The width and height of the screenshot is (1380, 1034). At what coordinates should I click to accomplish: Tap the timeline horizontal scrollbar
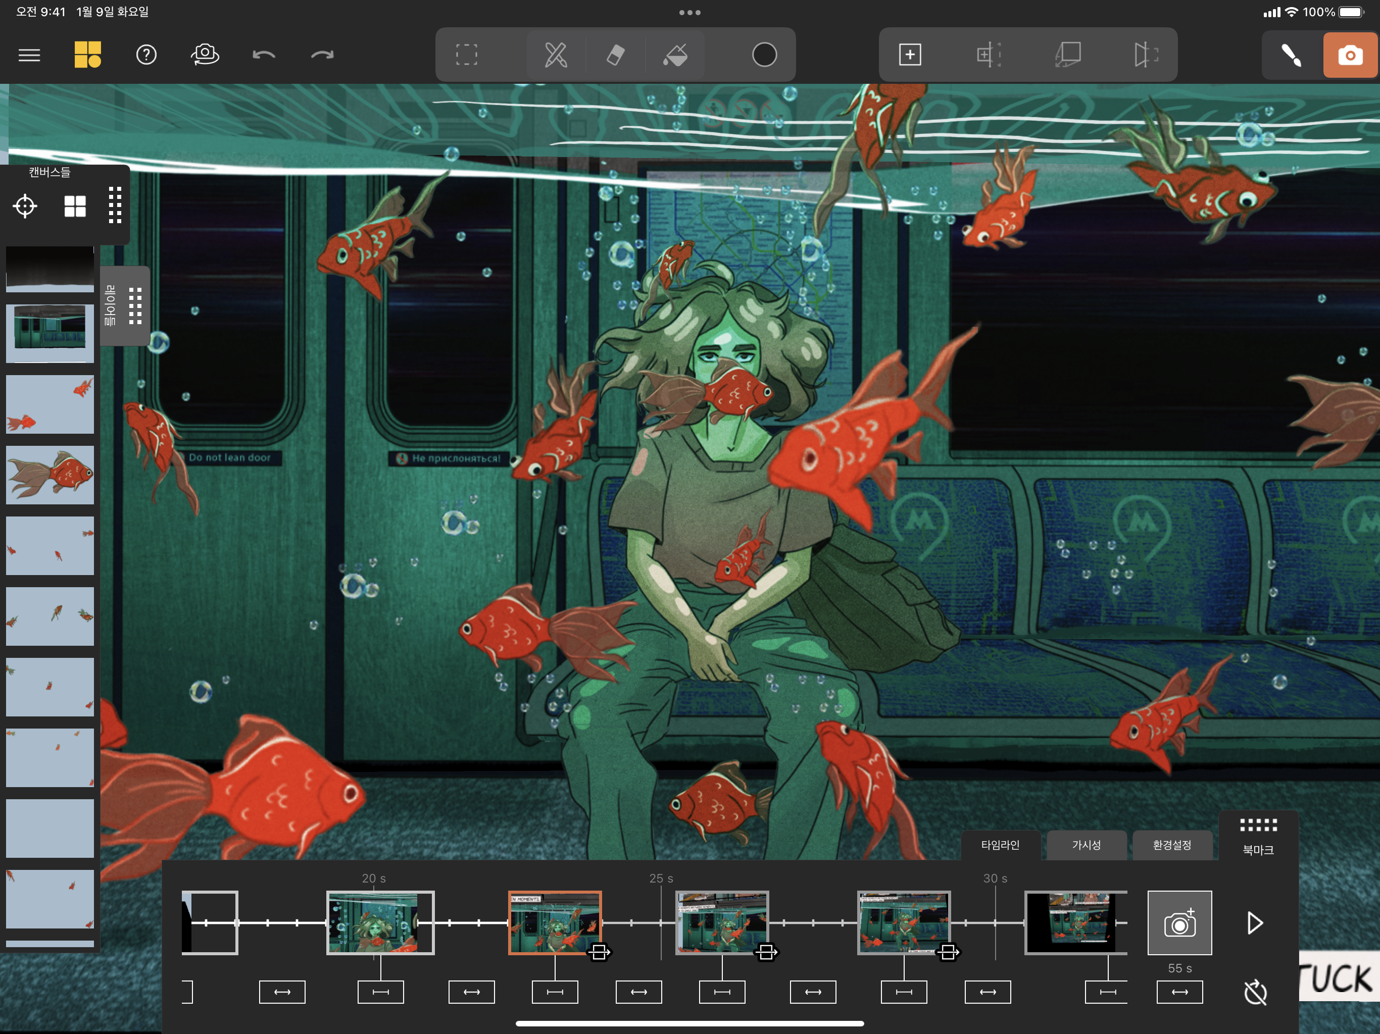[690, 1023]
